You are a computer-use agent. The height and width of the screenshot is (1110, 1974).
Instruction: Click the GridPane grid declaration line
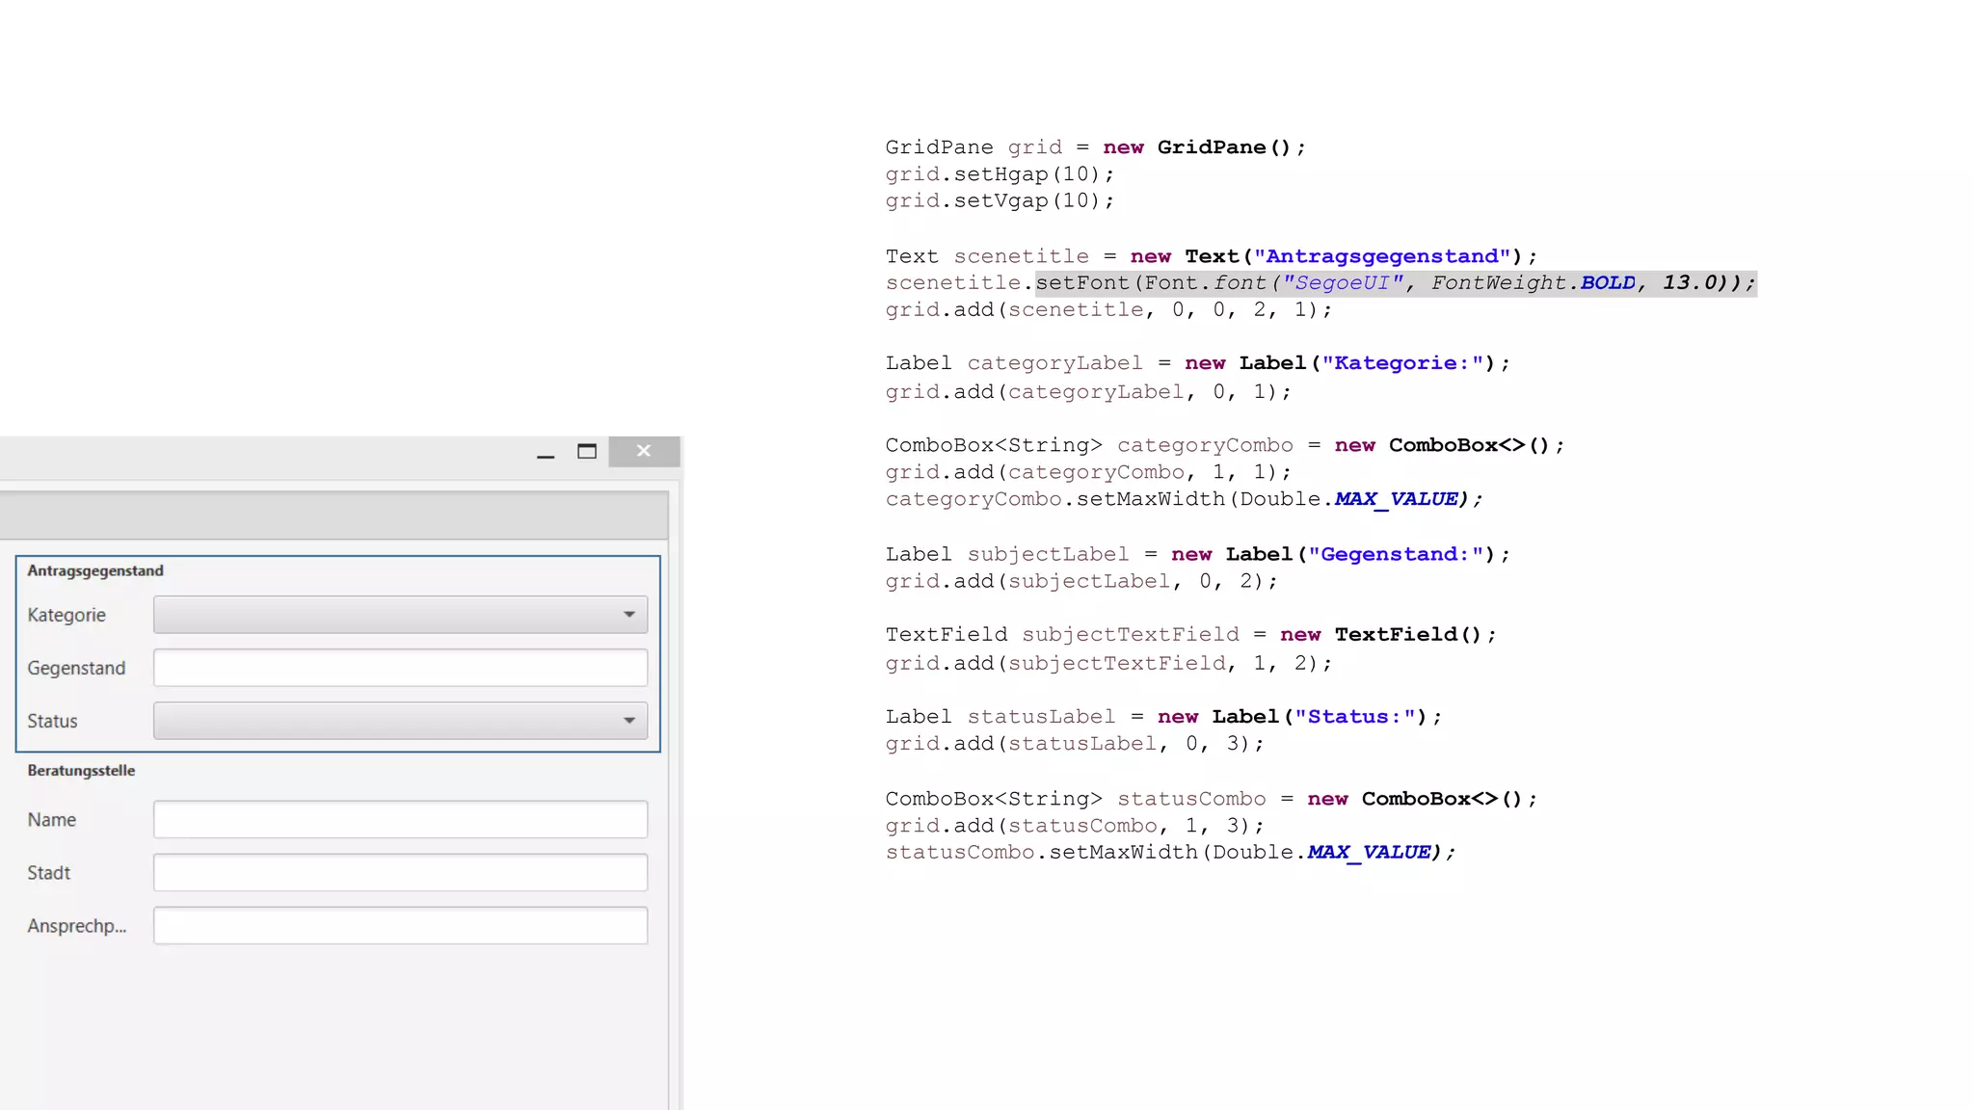point(1095,147)
